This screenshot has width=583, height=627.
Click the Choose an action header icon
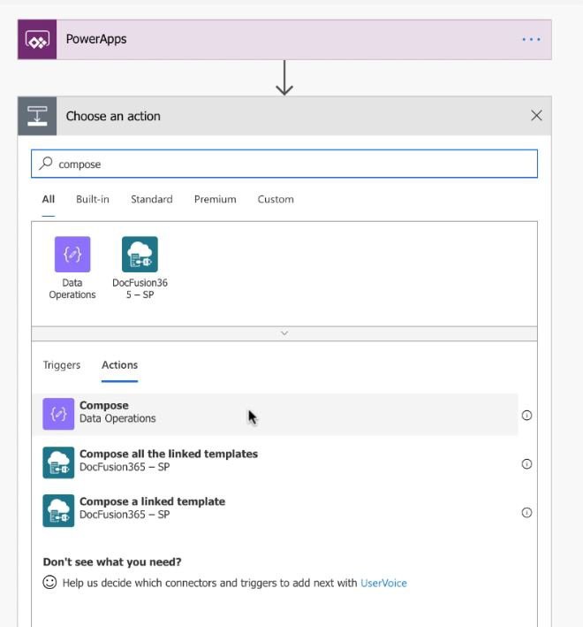click(37, 116)
